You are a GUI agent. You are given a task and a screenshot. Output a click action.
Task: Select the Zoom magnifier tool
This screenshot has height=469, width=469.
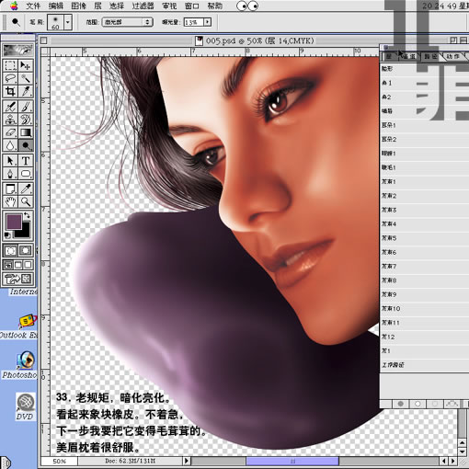tap(26, 201)
